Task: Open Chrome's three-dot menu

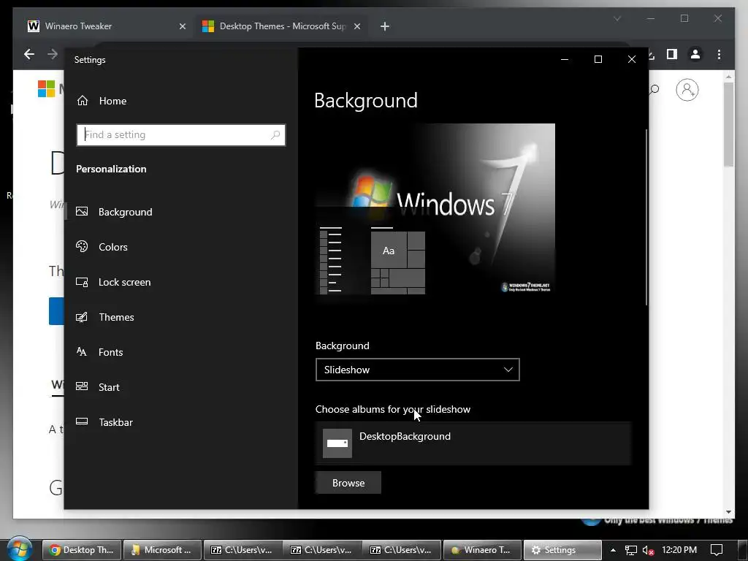Action: pos(719,54)
